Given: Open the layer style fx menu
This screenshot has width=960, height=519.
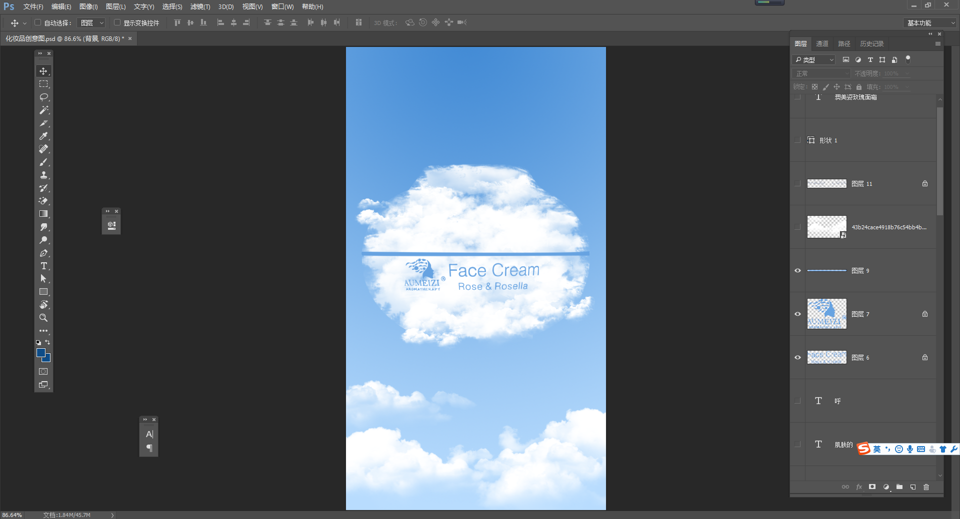Looking at the screenshot, I should click(x=859, y=487).
